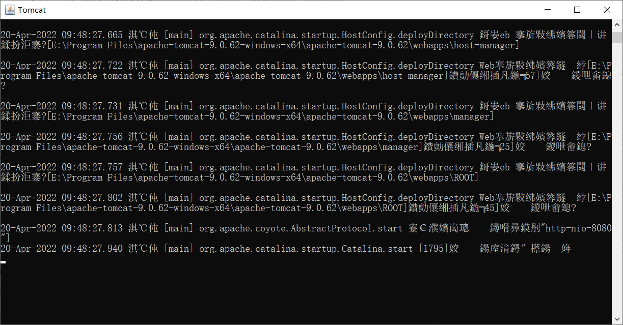Viewport: 623px width, 325px height.
Task: Click the maximize window icon
Action: click(x=577, y=9)
